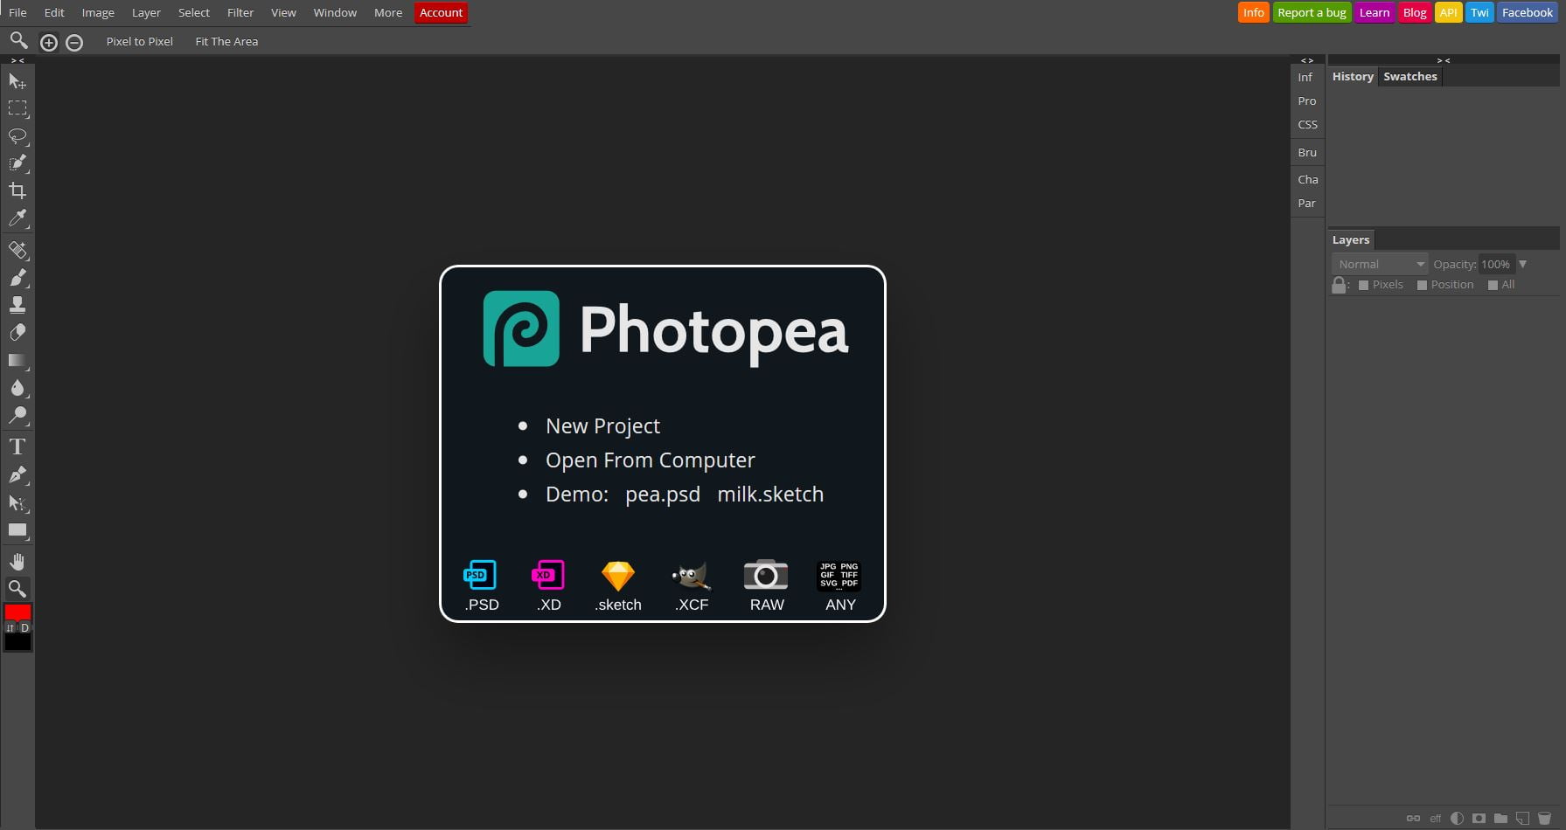Screen dimensions: 1566x830
Task: Select the Move tool
Action: 17,81
